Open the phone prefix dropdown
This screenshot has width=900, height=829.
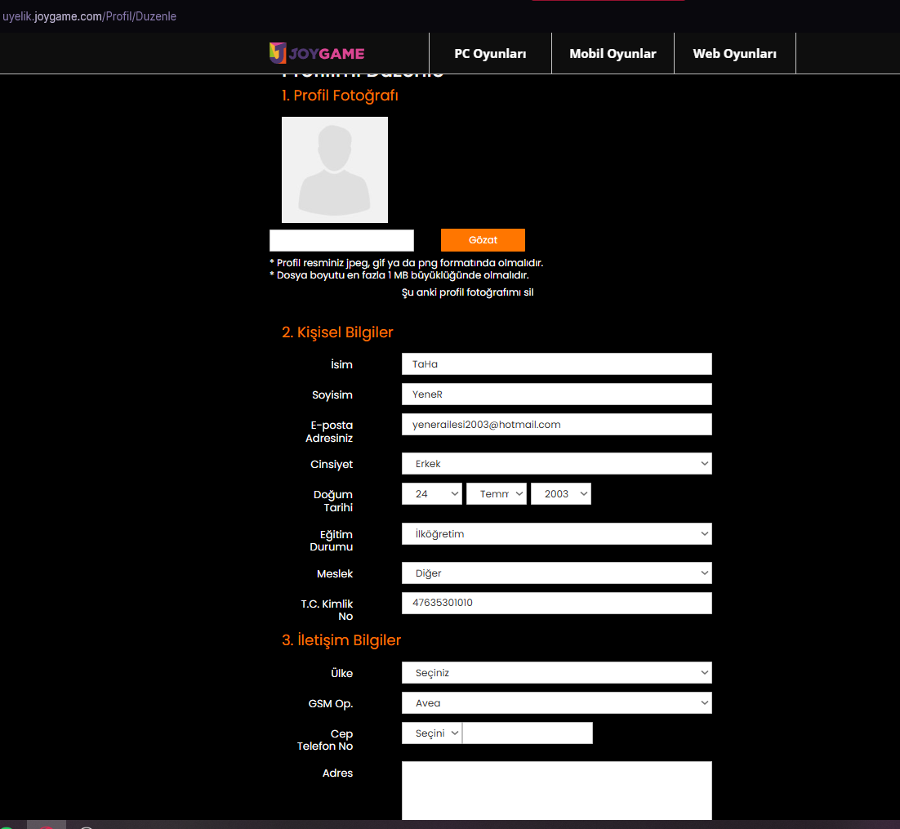coord(432,733)
